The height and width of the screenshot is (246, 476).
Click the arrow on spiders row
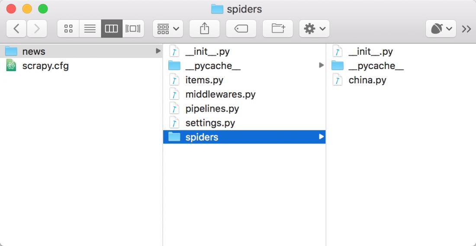click(321, 137)
